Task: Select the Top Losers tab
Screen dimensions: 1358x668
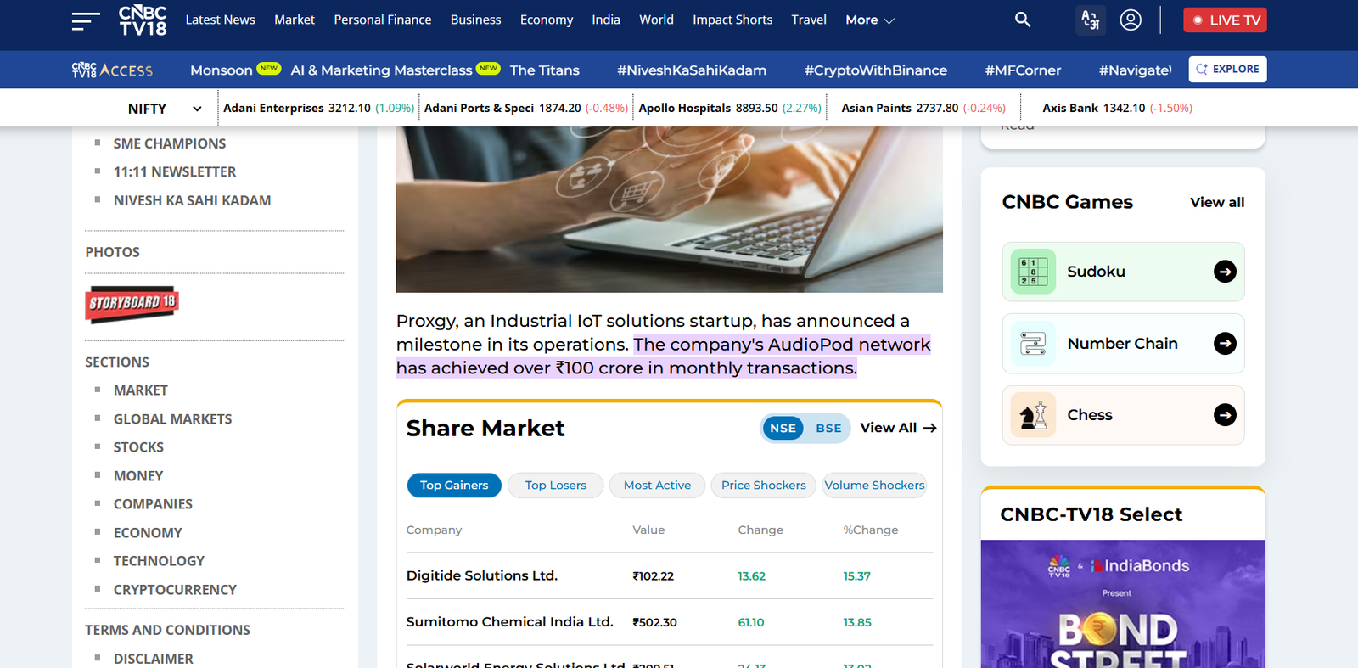Action: tap(555, 486)
